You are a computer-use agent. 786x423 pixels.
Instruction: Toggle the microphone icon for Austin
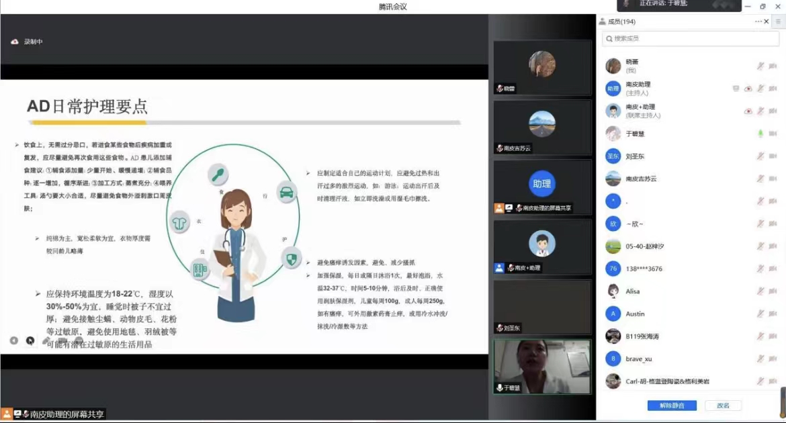(x=760, y=314)
